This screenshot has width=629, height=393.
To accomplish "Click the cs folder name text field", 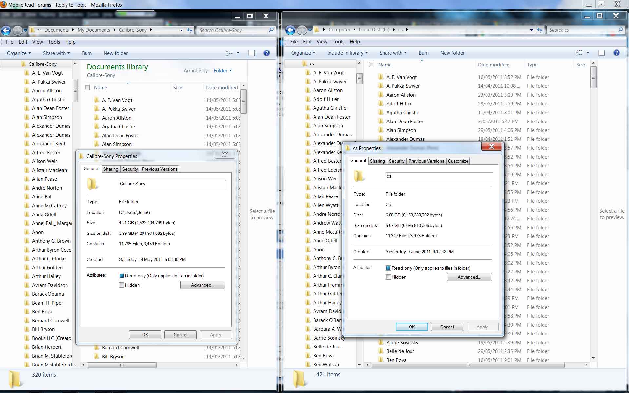I will [439, 176].
